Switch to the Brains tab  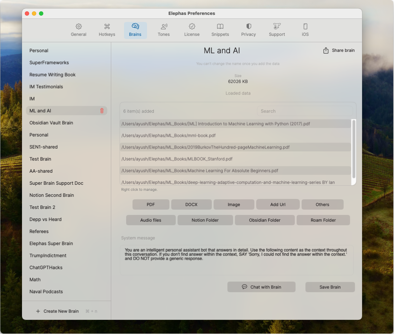[135, 30]
